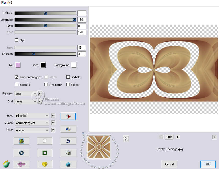Click the blue pentagon gem button
This screenshot has width=219, height=169.
pos(68,164)
